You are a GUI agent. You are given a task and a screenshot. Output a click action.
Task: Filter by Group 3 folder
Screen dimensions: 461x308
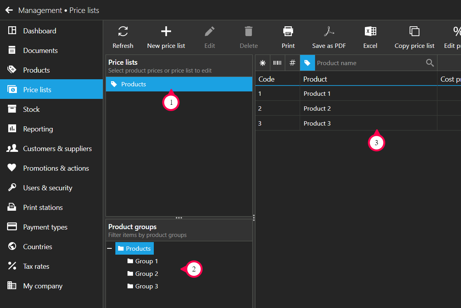point(142,286)
